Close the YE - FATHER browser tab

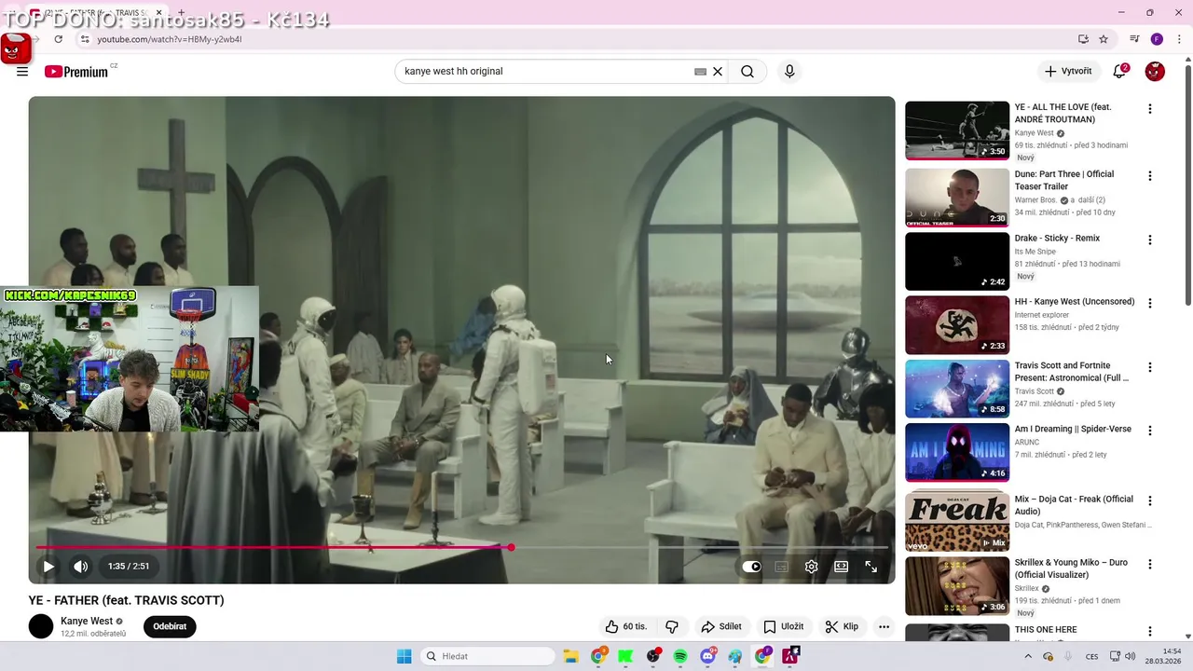click(x=158, y=13)
